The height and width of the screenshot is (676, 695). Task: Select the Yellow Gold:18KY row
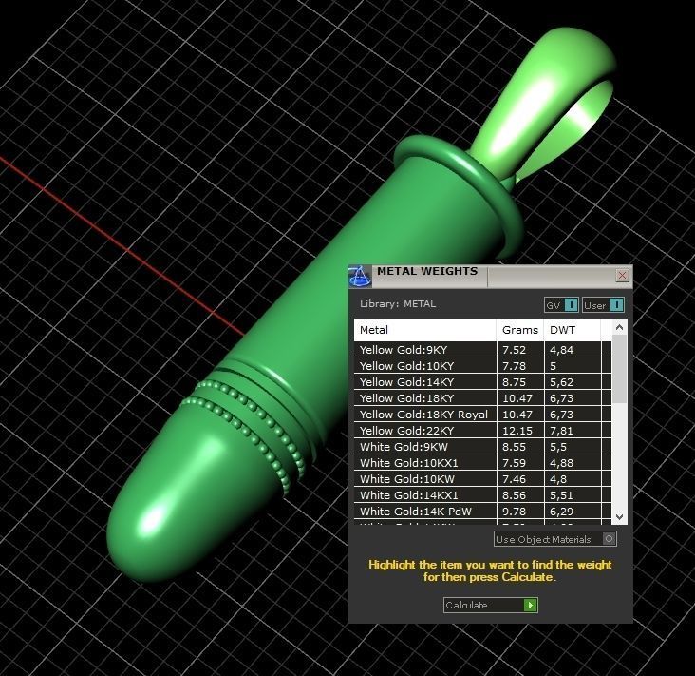tap(482, 397)
